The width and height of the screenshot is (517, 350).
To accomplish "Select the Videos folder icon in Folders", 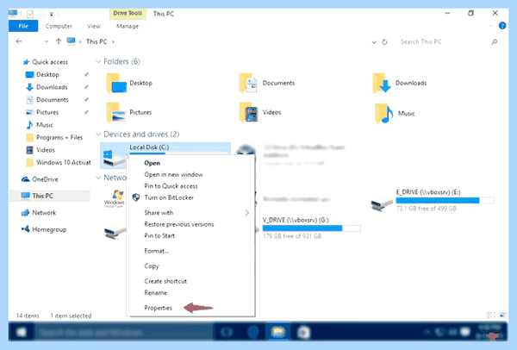I will (x=248, y=112).
